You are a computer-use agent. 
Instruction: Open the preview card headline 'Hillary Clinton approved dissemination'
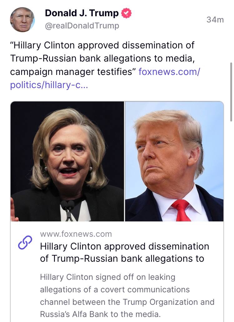[124, 246]
